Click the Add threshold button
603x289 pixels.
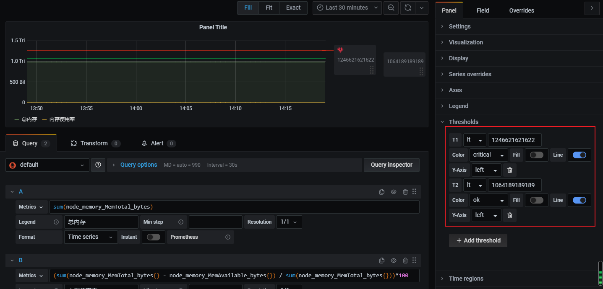coord(478,240)
